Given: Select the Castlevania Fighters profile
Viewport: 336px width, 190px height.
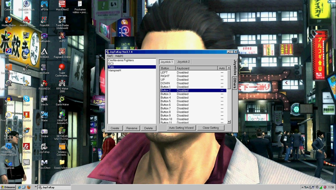Looking at the screenshot, I should (132, 60).
